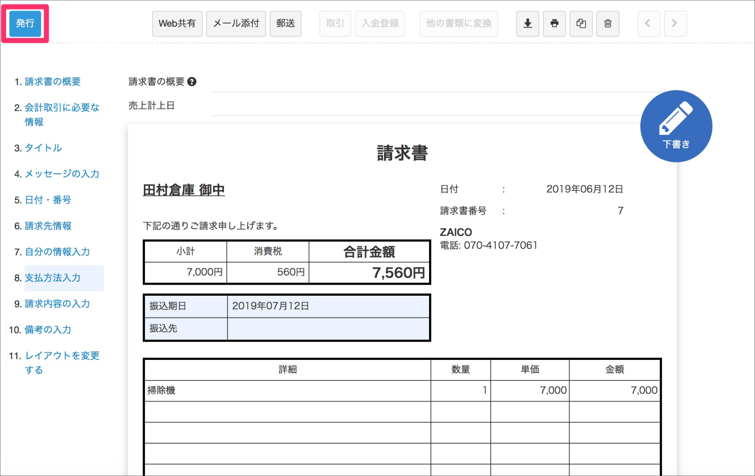Click the 詳細 column header
The image size is (755, 476).
(288, 369)
